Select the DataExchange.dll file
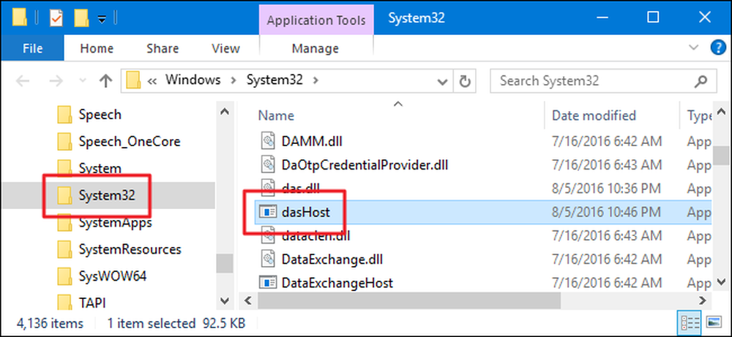The width and height of the screenshot is (732, 337). (332, 259)
